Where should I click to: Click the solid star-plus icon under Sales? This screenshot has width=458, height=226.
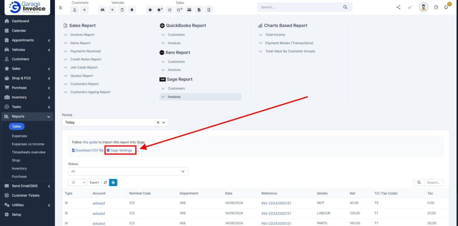coord(160,10)
